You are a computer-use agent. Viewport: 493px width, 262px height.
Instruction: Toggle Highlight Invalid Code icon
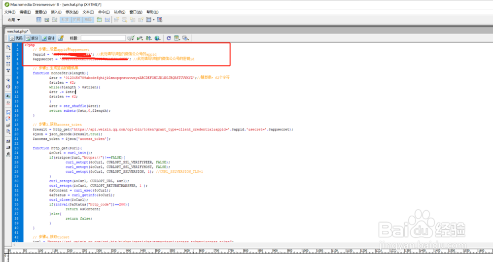(8, 103)
